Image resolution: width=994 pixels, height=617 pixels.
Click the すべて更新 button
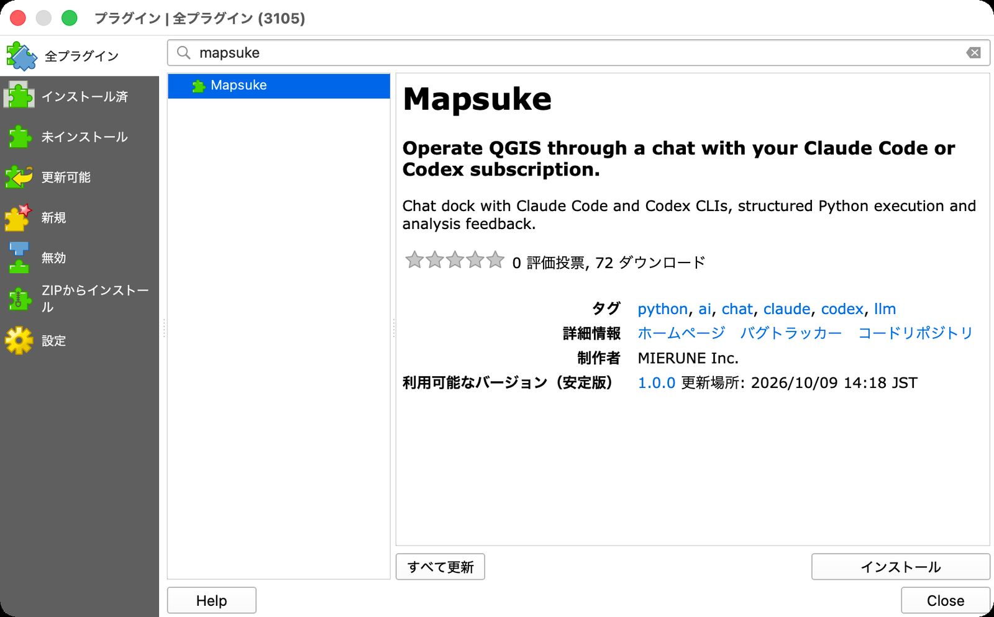[440, 567]
